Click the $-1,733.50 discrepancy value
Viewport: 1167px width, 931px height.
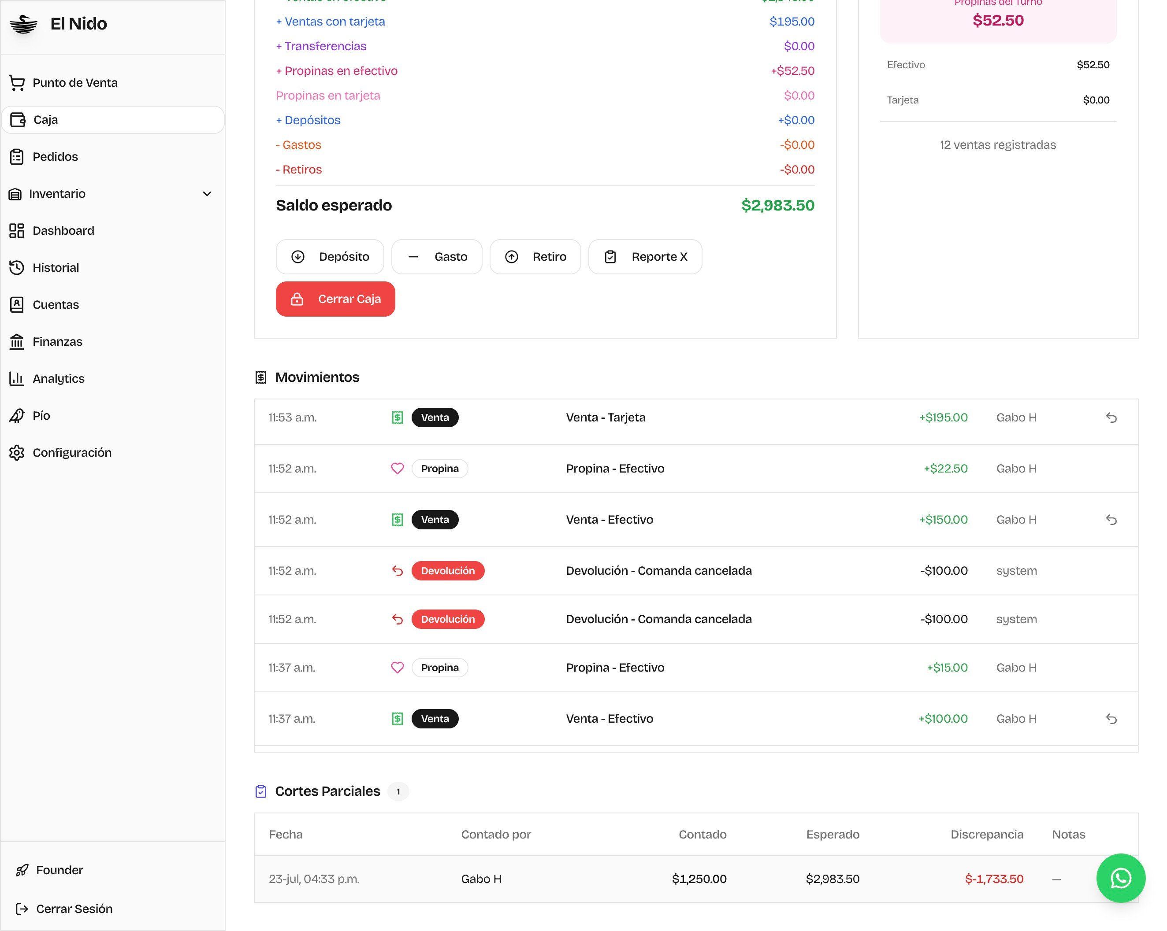coord(994,879)
